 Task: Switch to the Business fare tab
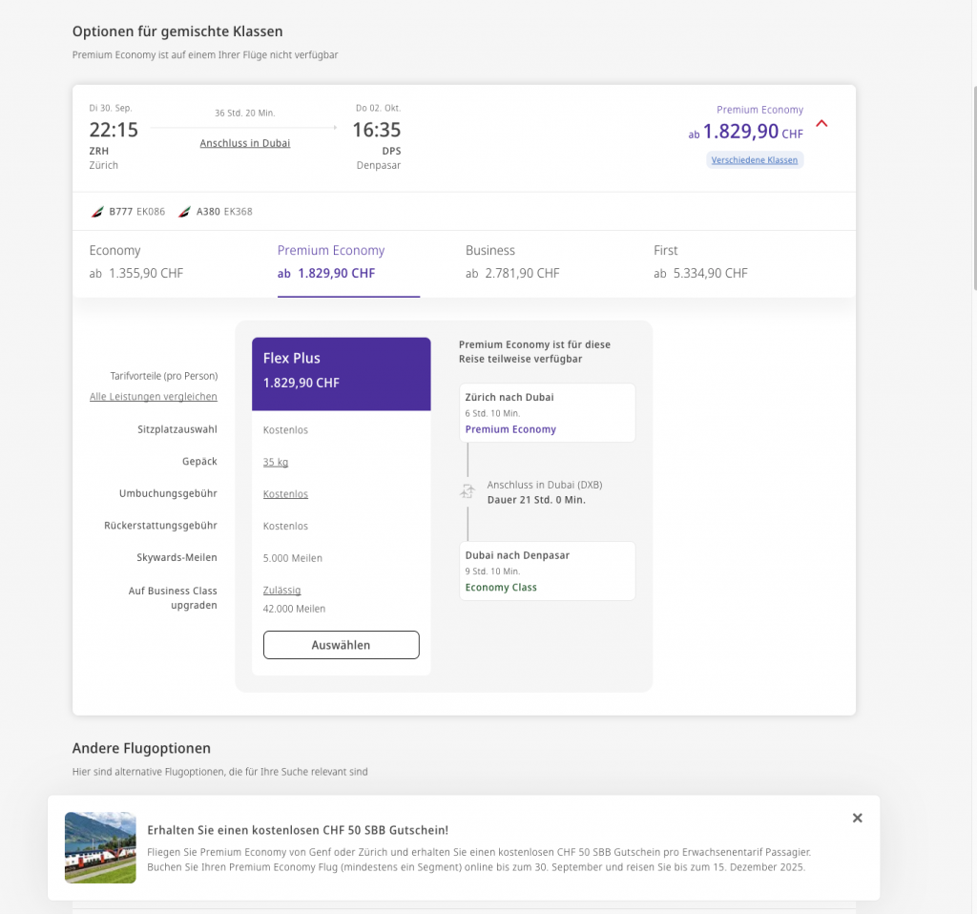[x=512, y=262]
